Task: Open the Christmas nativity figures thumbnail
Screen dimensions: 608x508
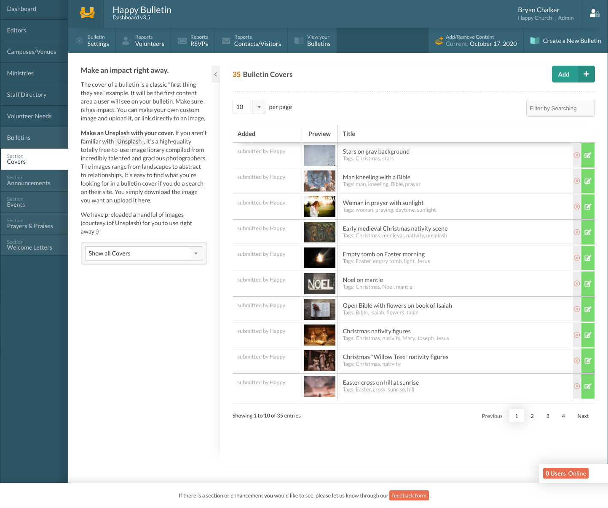Action: click(319, 335)
